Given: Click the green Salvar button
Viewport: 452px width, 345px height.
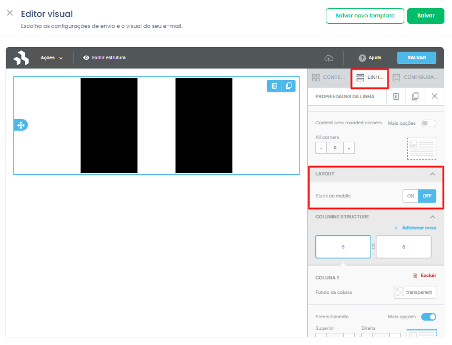Looking at the screenshot, I should point(425,16).
